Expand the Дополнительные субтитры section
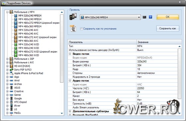This screenshot has width=186, height=121. pyautogui.click(x=70, y=111)
